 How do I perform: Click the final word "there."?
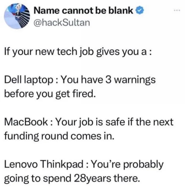(x=126, y=179)
